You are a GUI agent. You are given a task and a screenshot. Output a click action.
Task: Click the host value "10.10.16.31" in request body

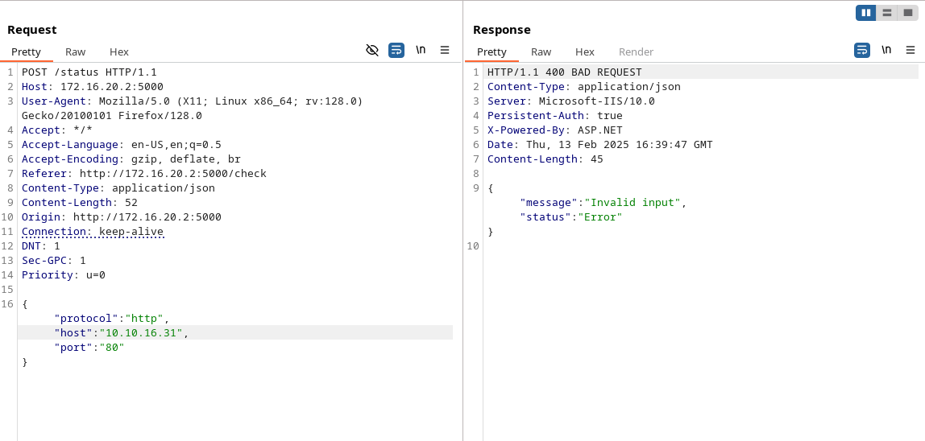[x=141, y=333]
